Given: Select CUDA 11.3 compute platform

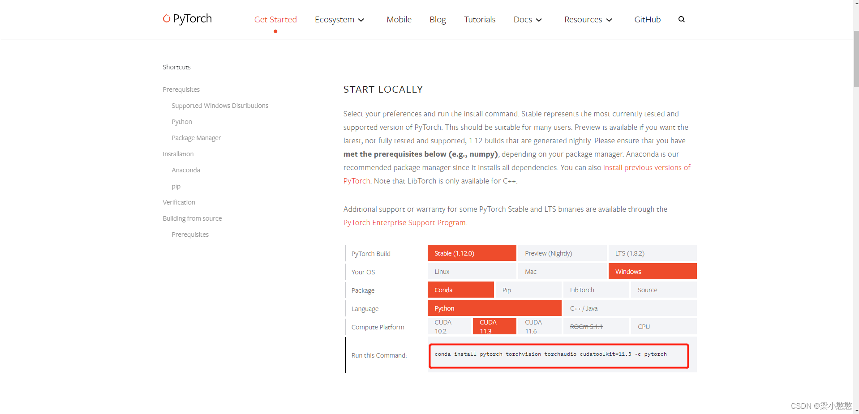Looking at the screenshot, I should 494,326.
